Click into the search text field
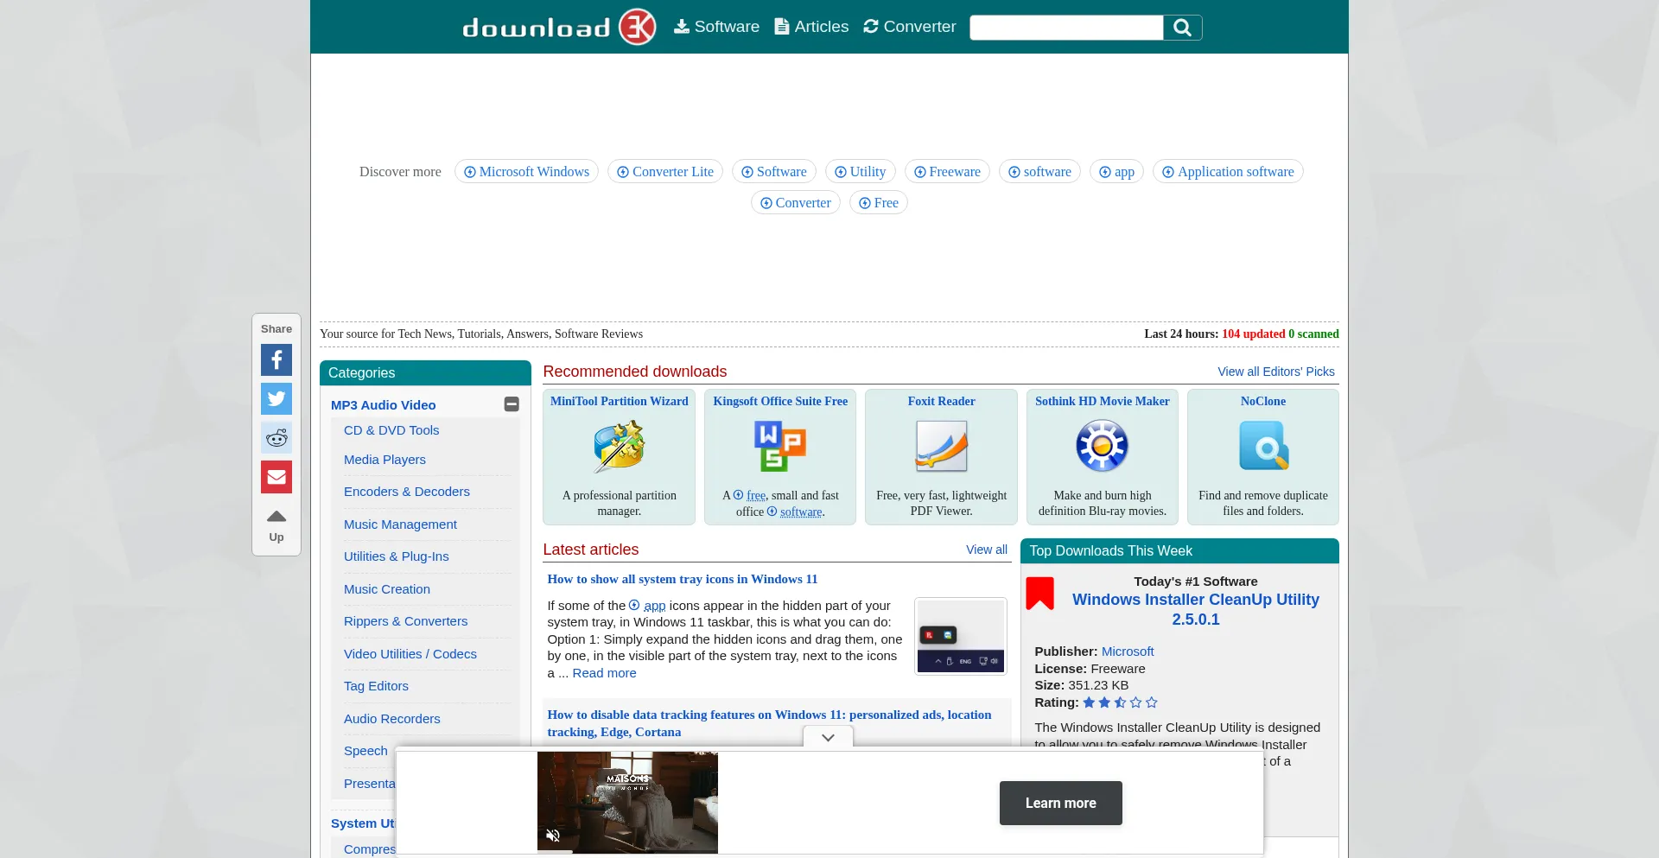Viewport: 1659px width, 858px height. (x=1066, y=28)
